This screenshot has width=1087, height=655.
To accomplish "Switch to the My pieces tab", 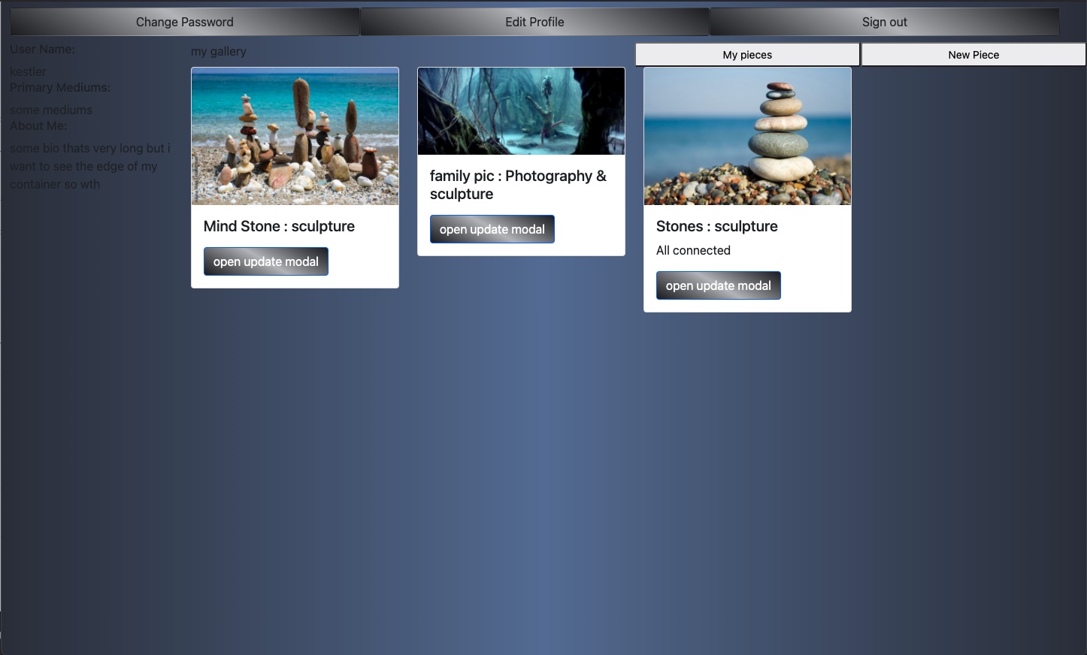I will coord(746,54).
